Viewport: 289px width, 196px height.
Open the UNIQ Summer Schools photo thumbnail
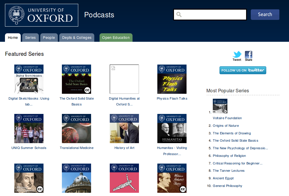(29, 129)
